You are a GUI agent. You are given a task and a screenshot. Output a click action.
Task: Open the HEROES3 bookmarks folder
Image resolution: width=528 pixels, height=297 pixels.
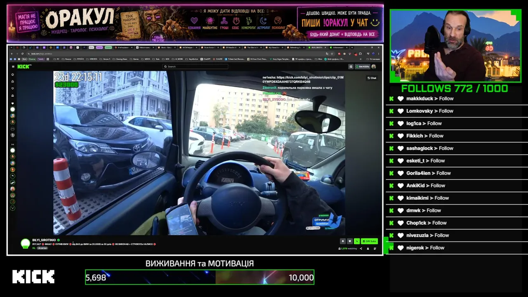(x=91, y=59)
